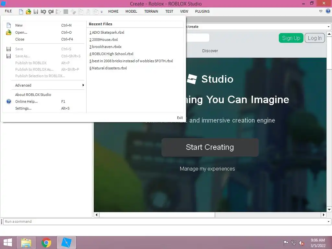
Task: Click the help question mark icon top right
Action: [328, 11]
